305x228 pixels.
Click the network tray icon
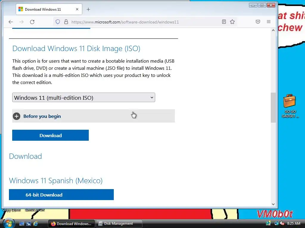276,223
